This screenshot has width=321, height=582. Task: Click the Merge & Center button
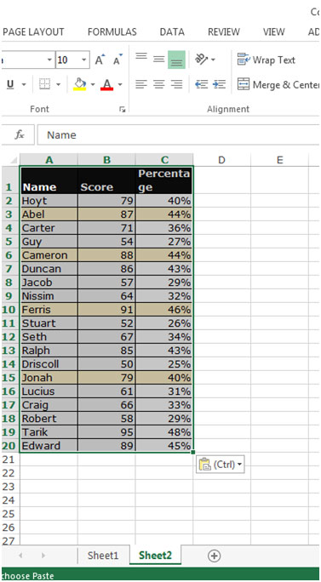[278, 84]
